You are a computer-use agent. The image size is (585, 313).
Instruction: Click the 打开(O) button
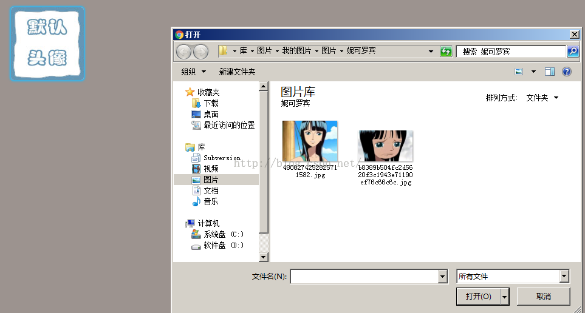point(478,297)
